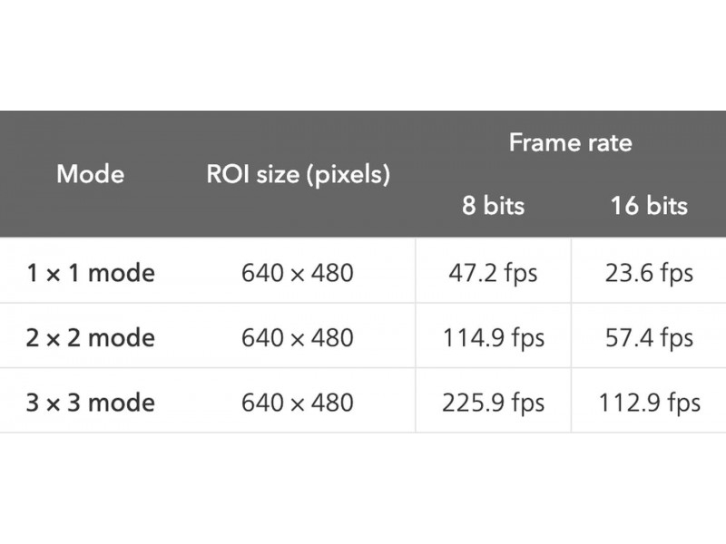The width and height of the screenshot is (726, 544).
Task: Select the 'Frame rate' header
Action: tap(570, 142)
